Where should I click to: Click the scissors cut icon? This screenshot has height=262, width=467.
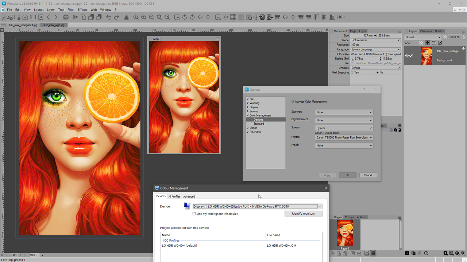[76, 17]
